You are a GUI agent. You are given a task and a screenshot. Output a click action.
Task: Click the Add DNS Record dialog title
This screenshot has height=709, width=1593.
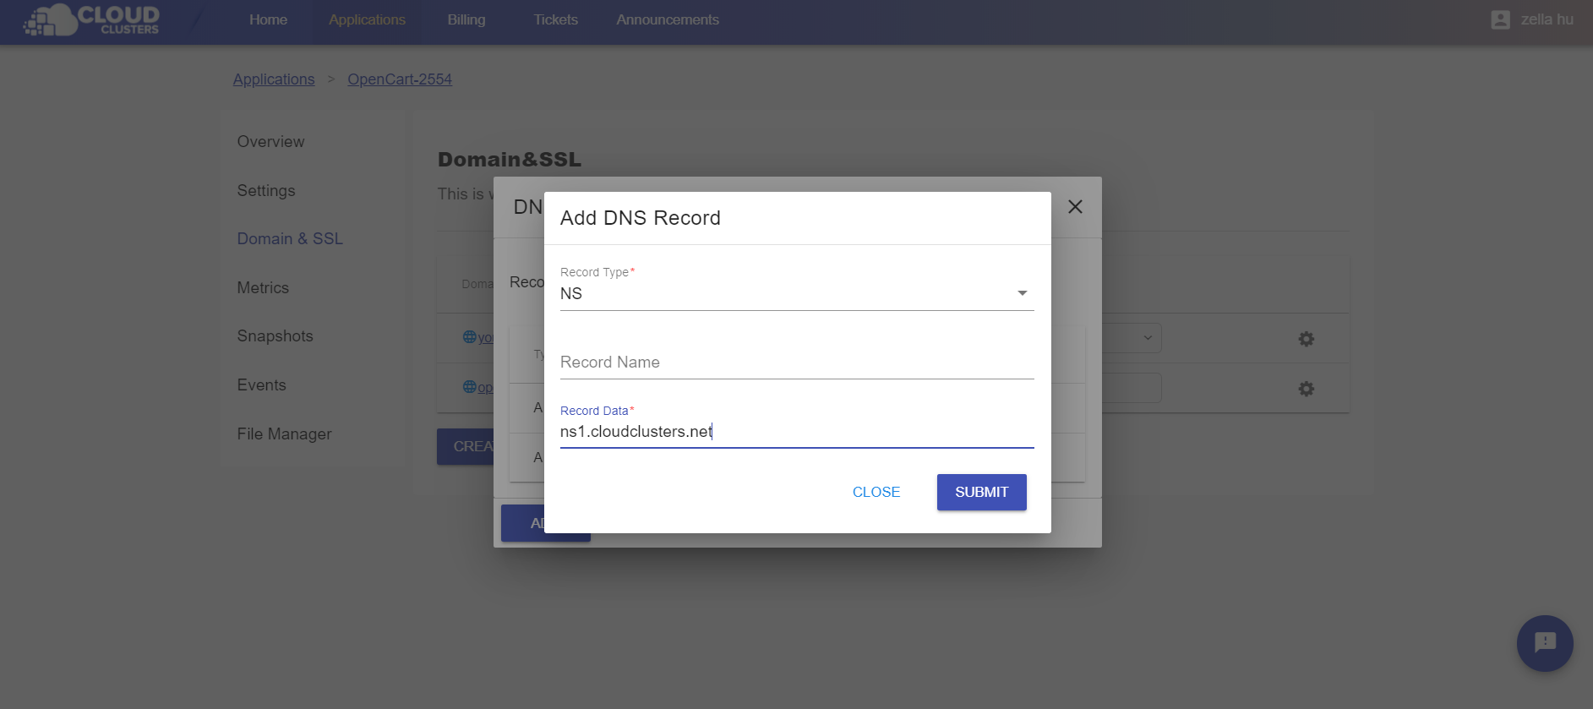641,218
